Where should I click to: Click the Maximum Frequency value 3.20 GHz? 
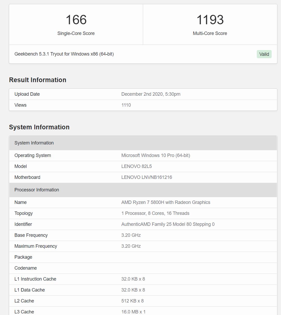[131, 246]
